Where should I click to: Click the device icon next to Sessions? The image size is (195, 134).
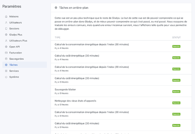[6, 29]
